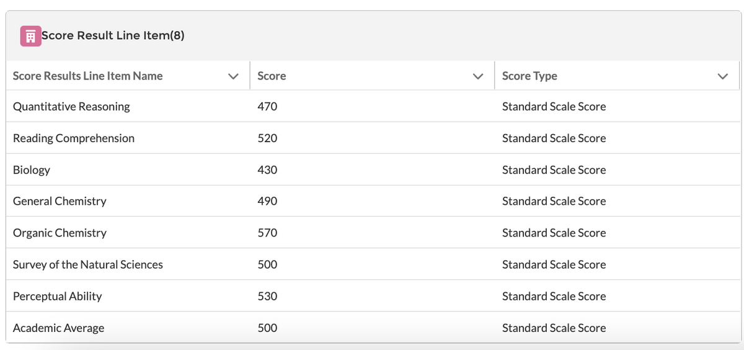Screen dimensions: 744x350
Task: Click the 470 score for Quantitative Reasoning
Action: [267, 106]
